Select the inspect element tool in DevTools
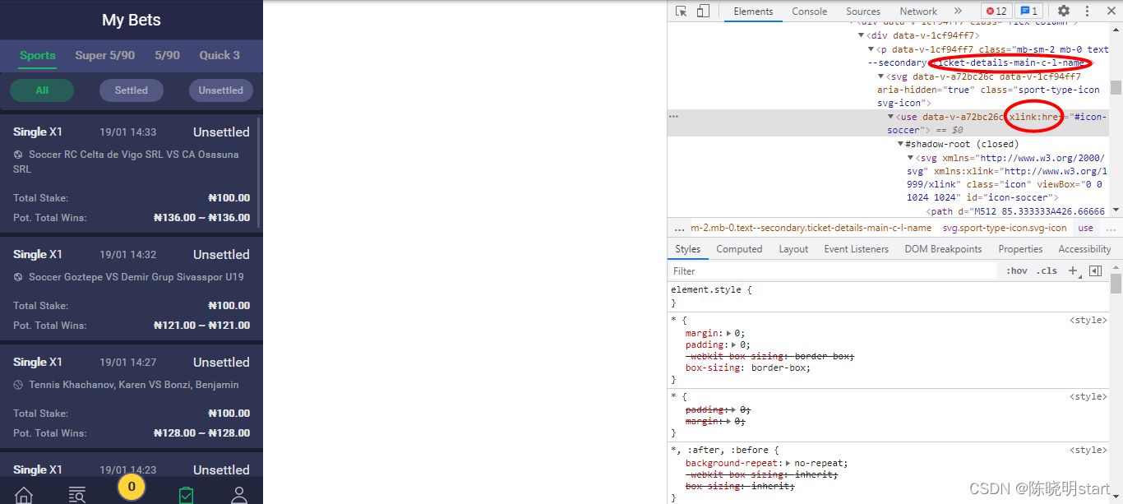Screen dimensions: 1123x504 (682, 11)
